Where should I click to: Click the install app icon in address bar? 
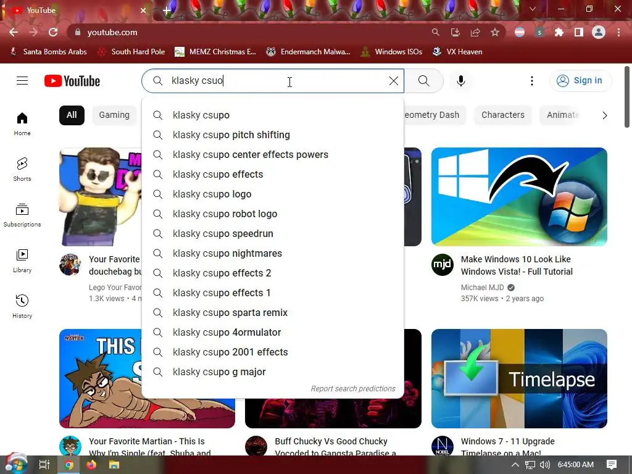(455, 32)
